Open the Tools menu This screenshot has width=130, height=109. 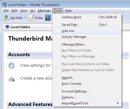[x=58, y=11]
